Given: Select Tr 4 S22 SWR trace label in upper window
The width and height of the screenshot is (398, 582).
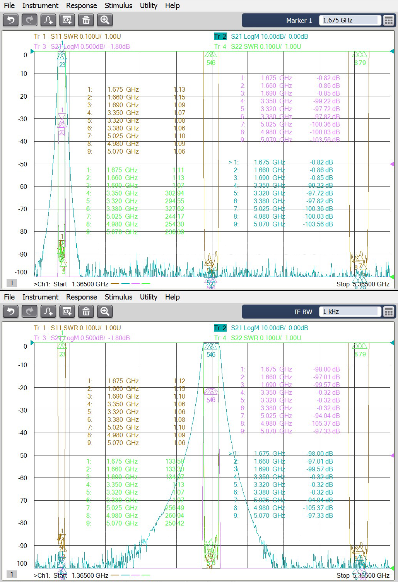Looking at the screenshot, I should pos(258,46).
